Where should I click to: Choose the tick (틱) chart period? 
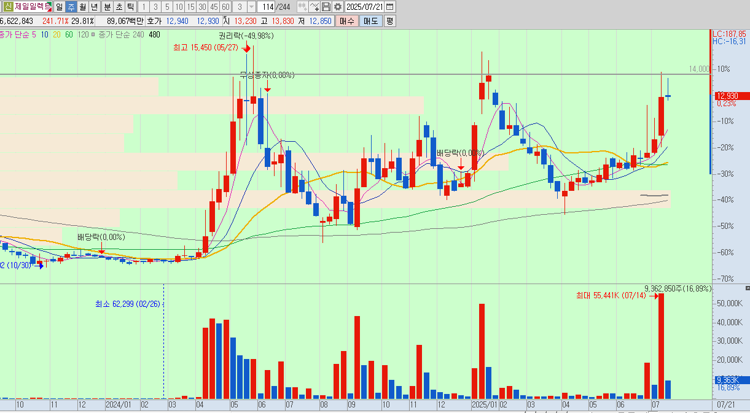point(130,7)
